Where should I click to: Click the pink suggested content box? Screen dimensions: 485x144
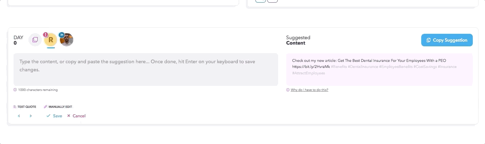pos(379,69)
